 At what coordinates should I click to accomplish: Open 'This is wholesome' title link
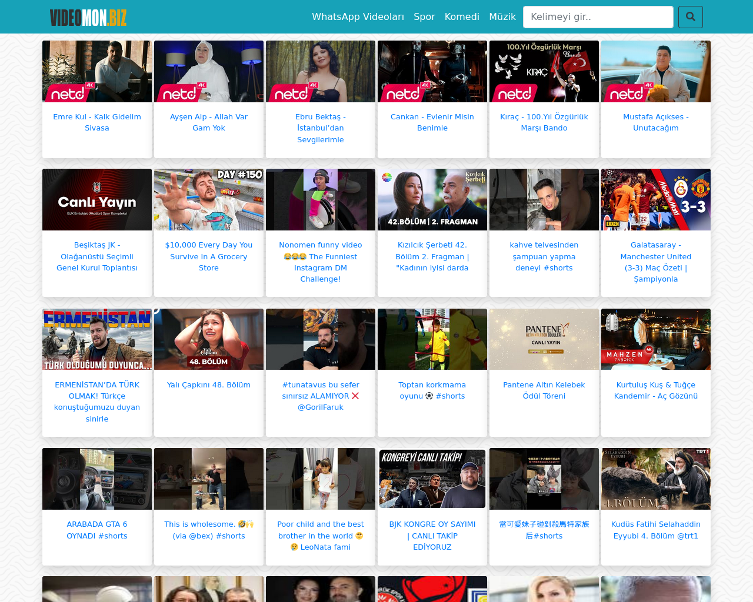click(x=209, y=530)
